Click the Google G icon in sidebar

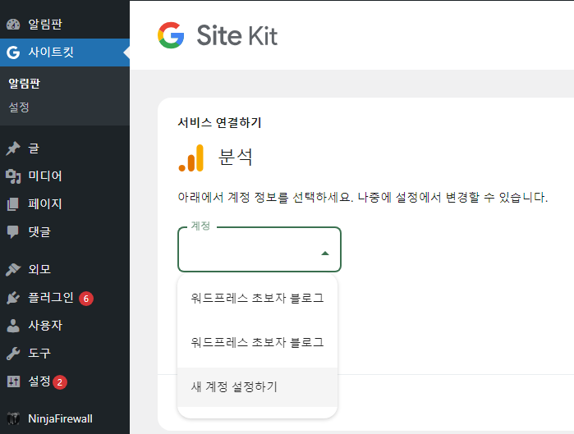[x=13, y=53]
